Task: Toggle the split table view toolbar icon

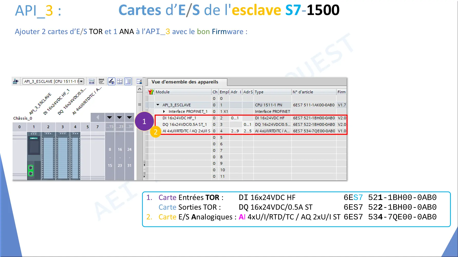Action: (x=128, y=81)
